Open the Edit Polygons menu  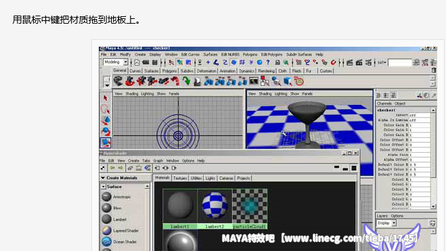click(271, 54)
